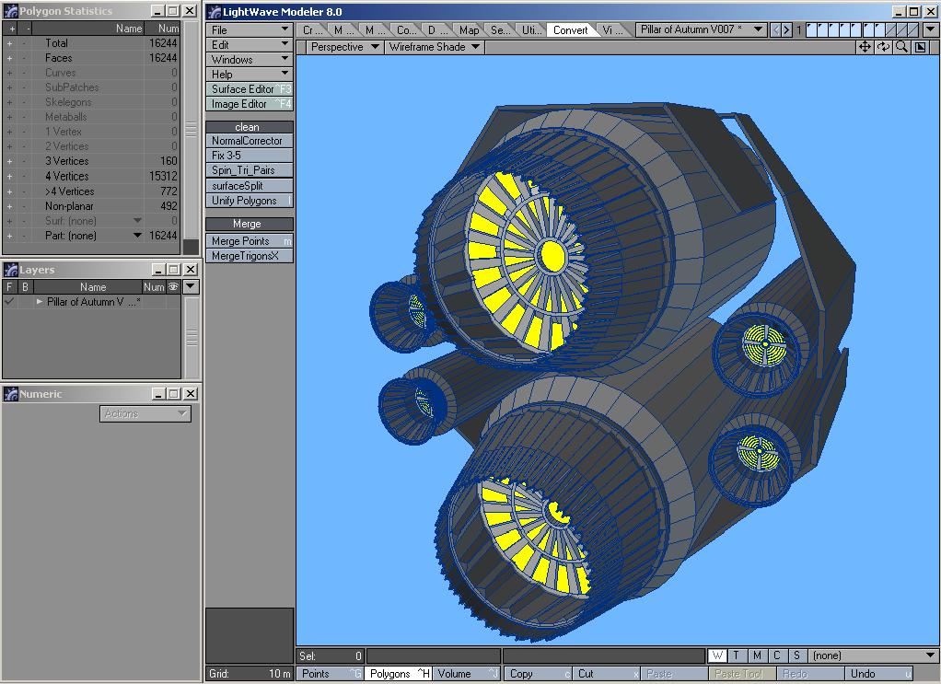Click the Unify Polygons button
The width and height of the screenshot is (941, 684).
coord(250,201)
